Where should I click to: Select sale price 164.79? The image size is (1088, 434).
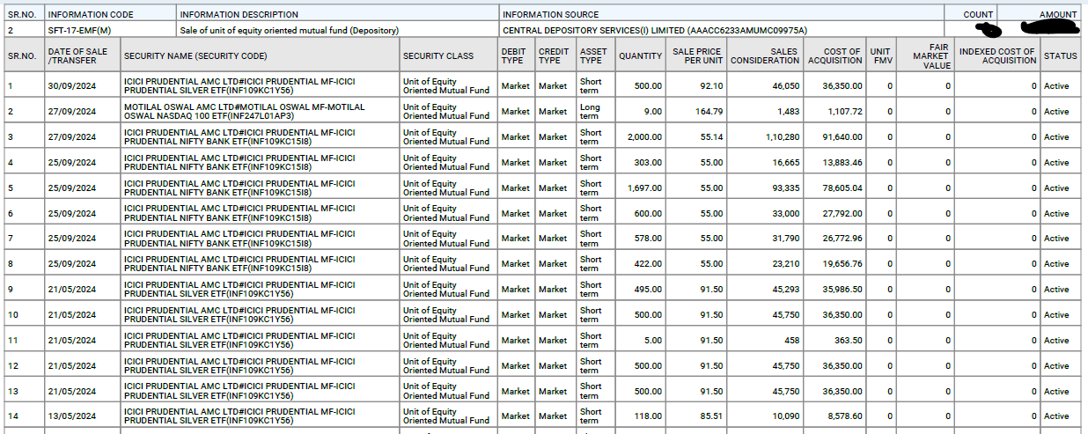(709, 112)
